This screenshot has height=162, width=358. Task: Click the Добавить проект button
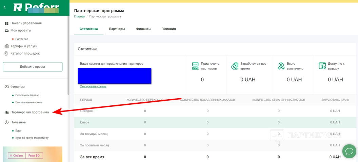coord(33,67)
